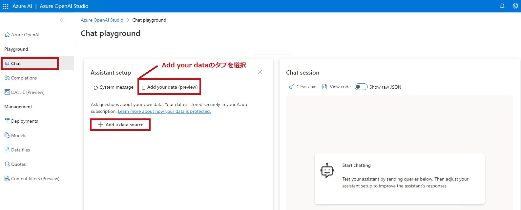Switch to Add your data (preview) tab

(x=170, y=87)
